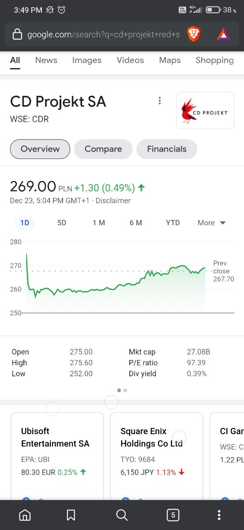
Task: Open the three-dot menu beside CD Projekt SA
Action: (x=160, y=101)
